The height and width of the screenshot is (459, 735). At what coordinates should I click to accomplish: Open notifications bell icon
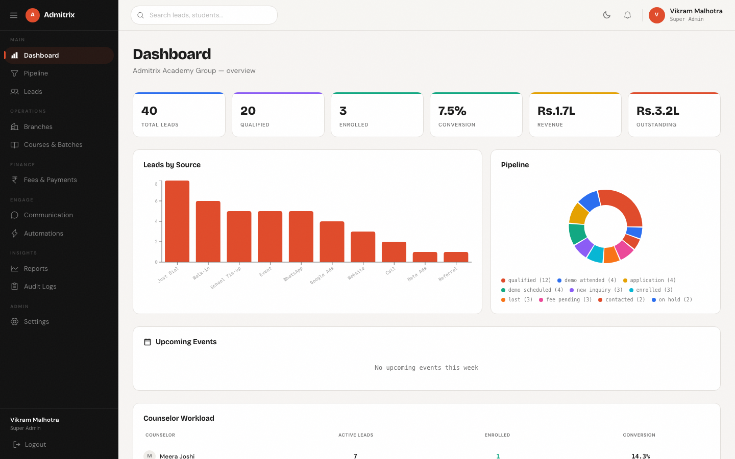627,15
